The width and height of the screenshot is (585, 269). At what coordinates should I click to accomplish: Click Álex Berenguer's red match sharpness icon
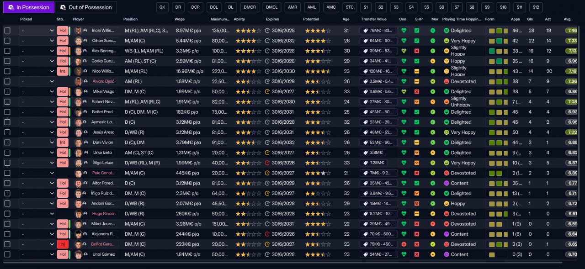tap(417, 51)
